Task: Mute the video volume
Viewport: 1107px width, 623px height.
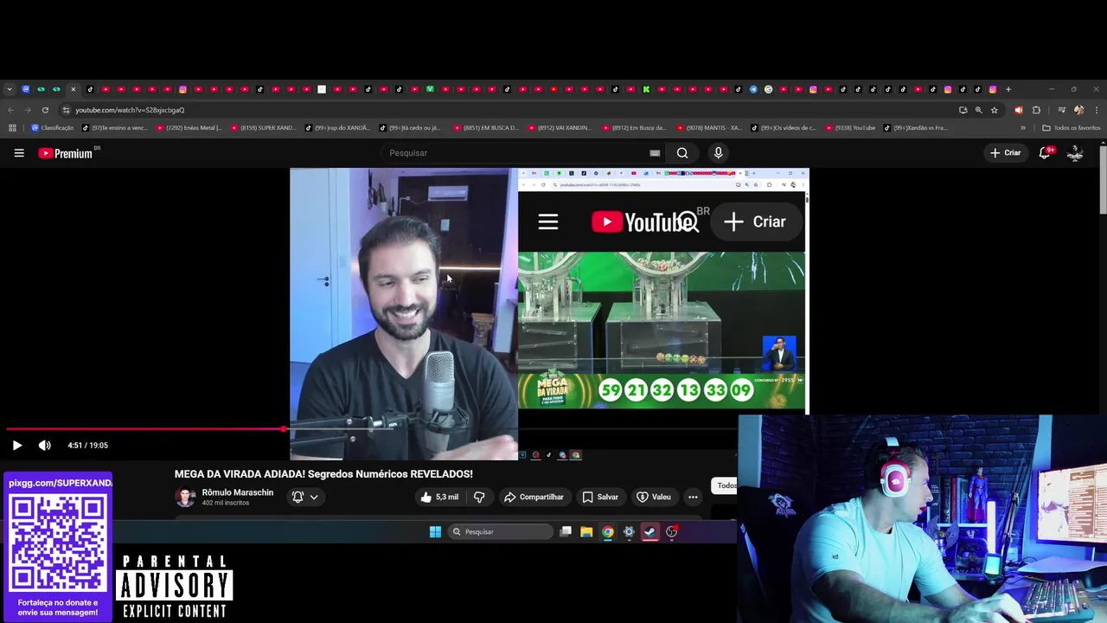Action: [45, 446]
